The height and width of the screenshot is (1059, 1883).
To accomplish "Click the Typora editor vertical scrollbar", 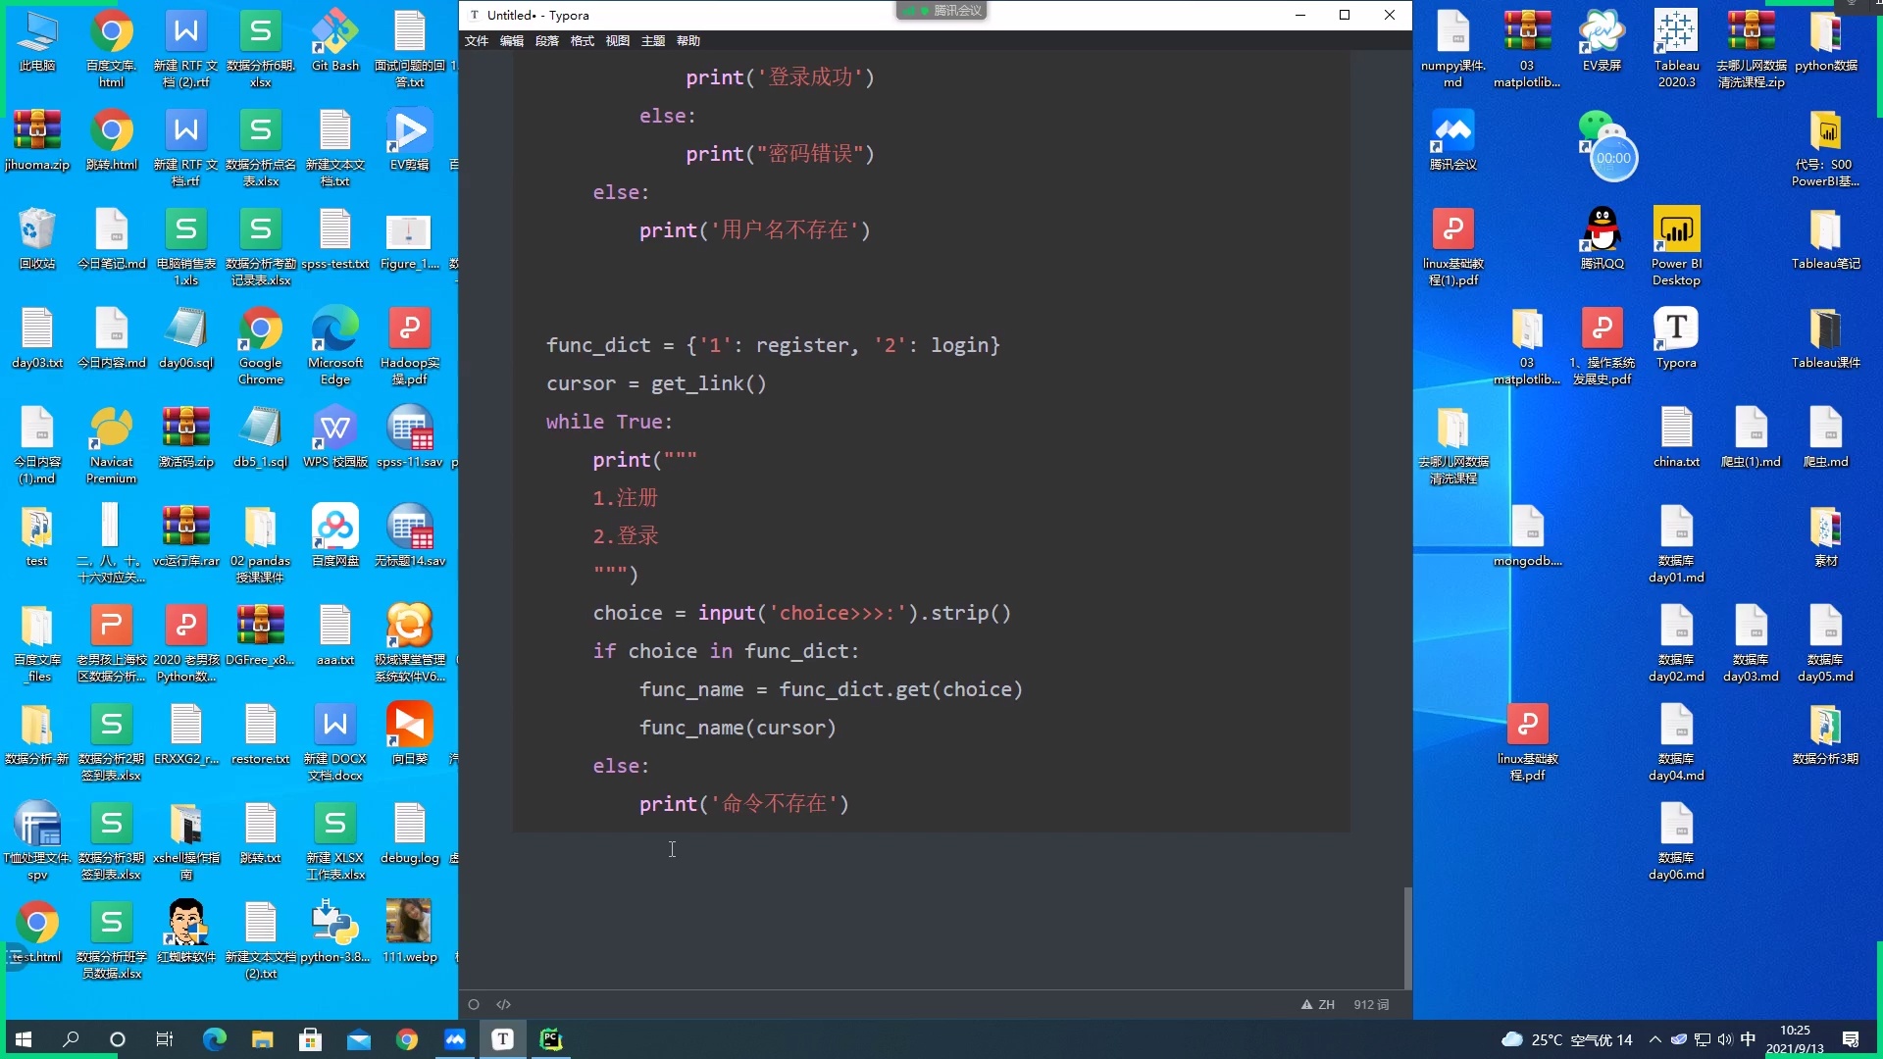I will (x=1408, y=936).
